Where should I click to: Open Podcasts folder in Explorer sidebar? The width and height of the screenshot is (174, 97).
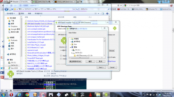tap(14, 40)
